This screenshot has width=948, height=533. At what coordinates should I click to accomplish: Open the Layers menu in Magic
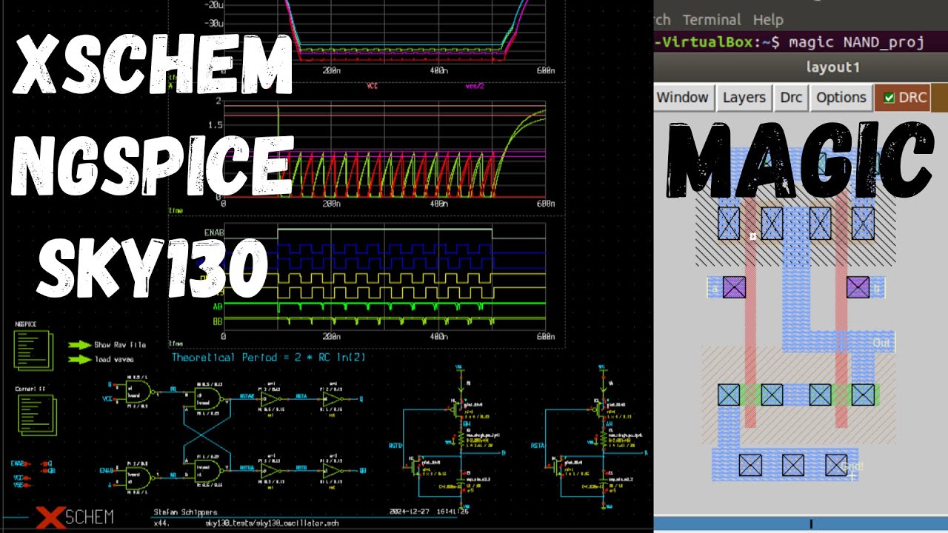pyautogui.click(x=744, y=97)
